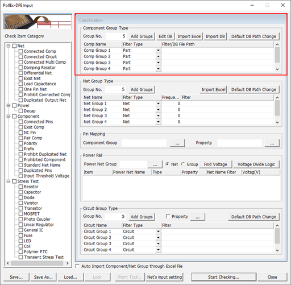The height and width of the screenshot is (285, 291).
Task: Open Filter Type dropdown for Comp Group 1
Action: 158,51
